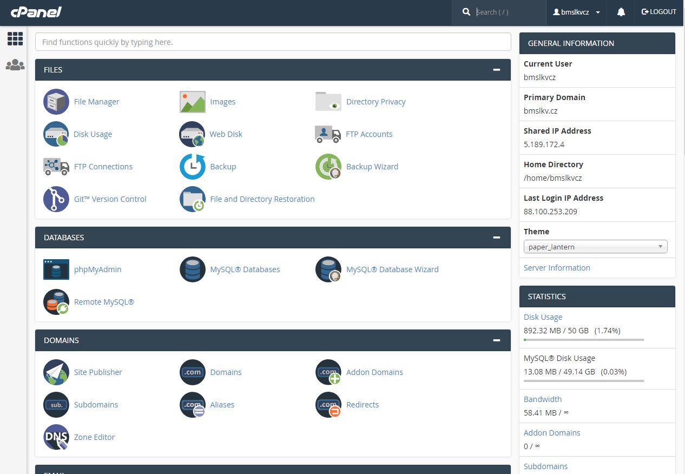The image size is (685, 474).
Task: Open the Remote MySQL icon
Action: pos(56,302)
